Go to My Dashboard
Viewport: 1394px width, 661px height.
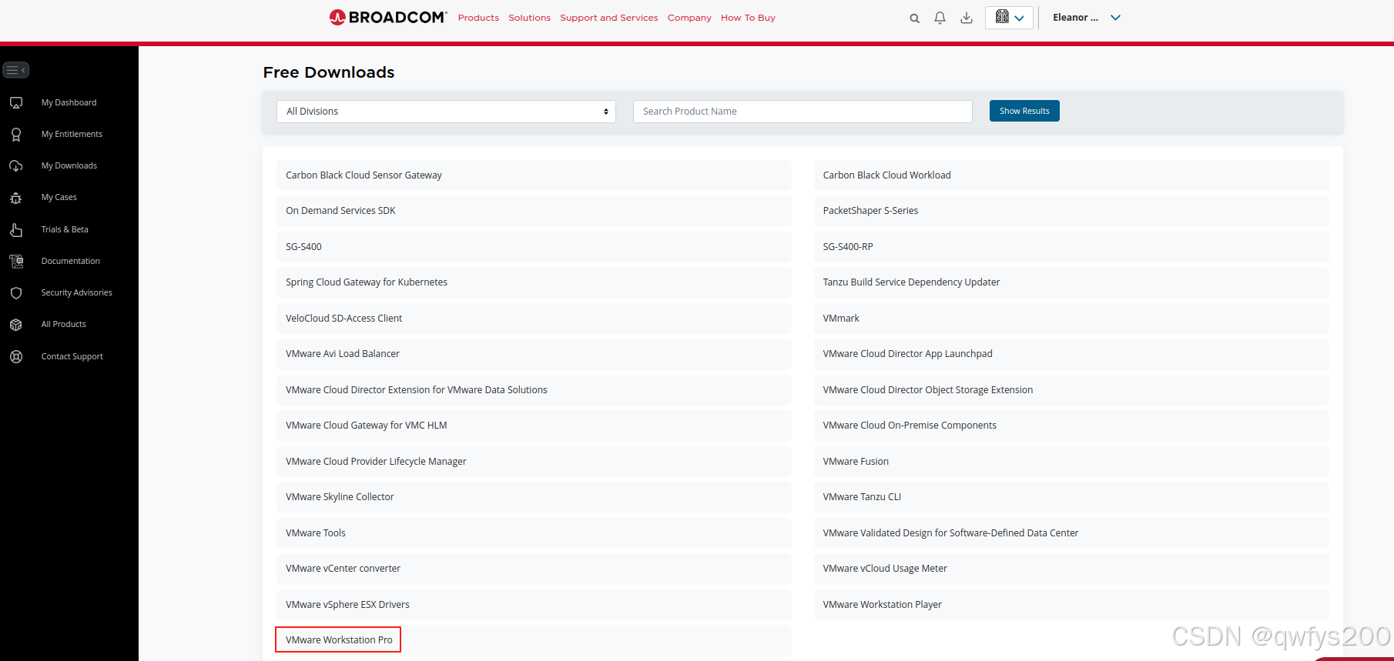[x=69, y=102]
